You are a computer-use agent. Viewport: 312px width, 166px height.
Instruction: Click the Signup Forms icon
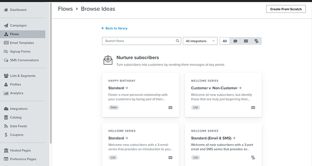click(6, 51)
